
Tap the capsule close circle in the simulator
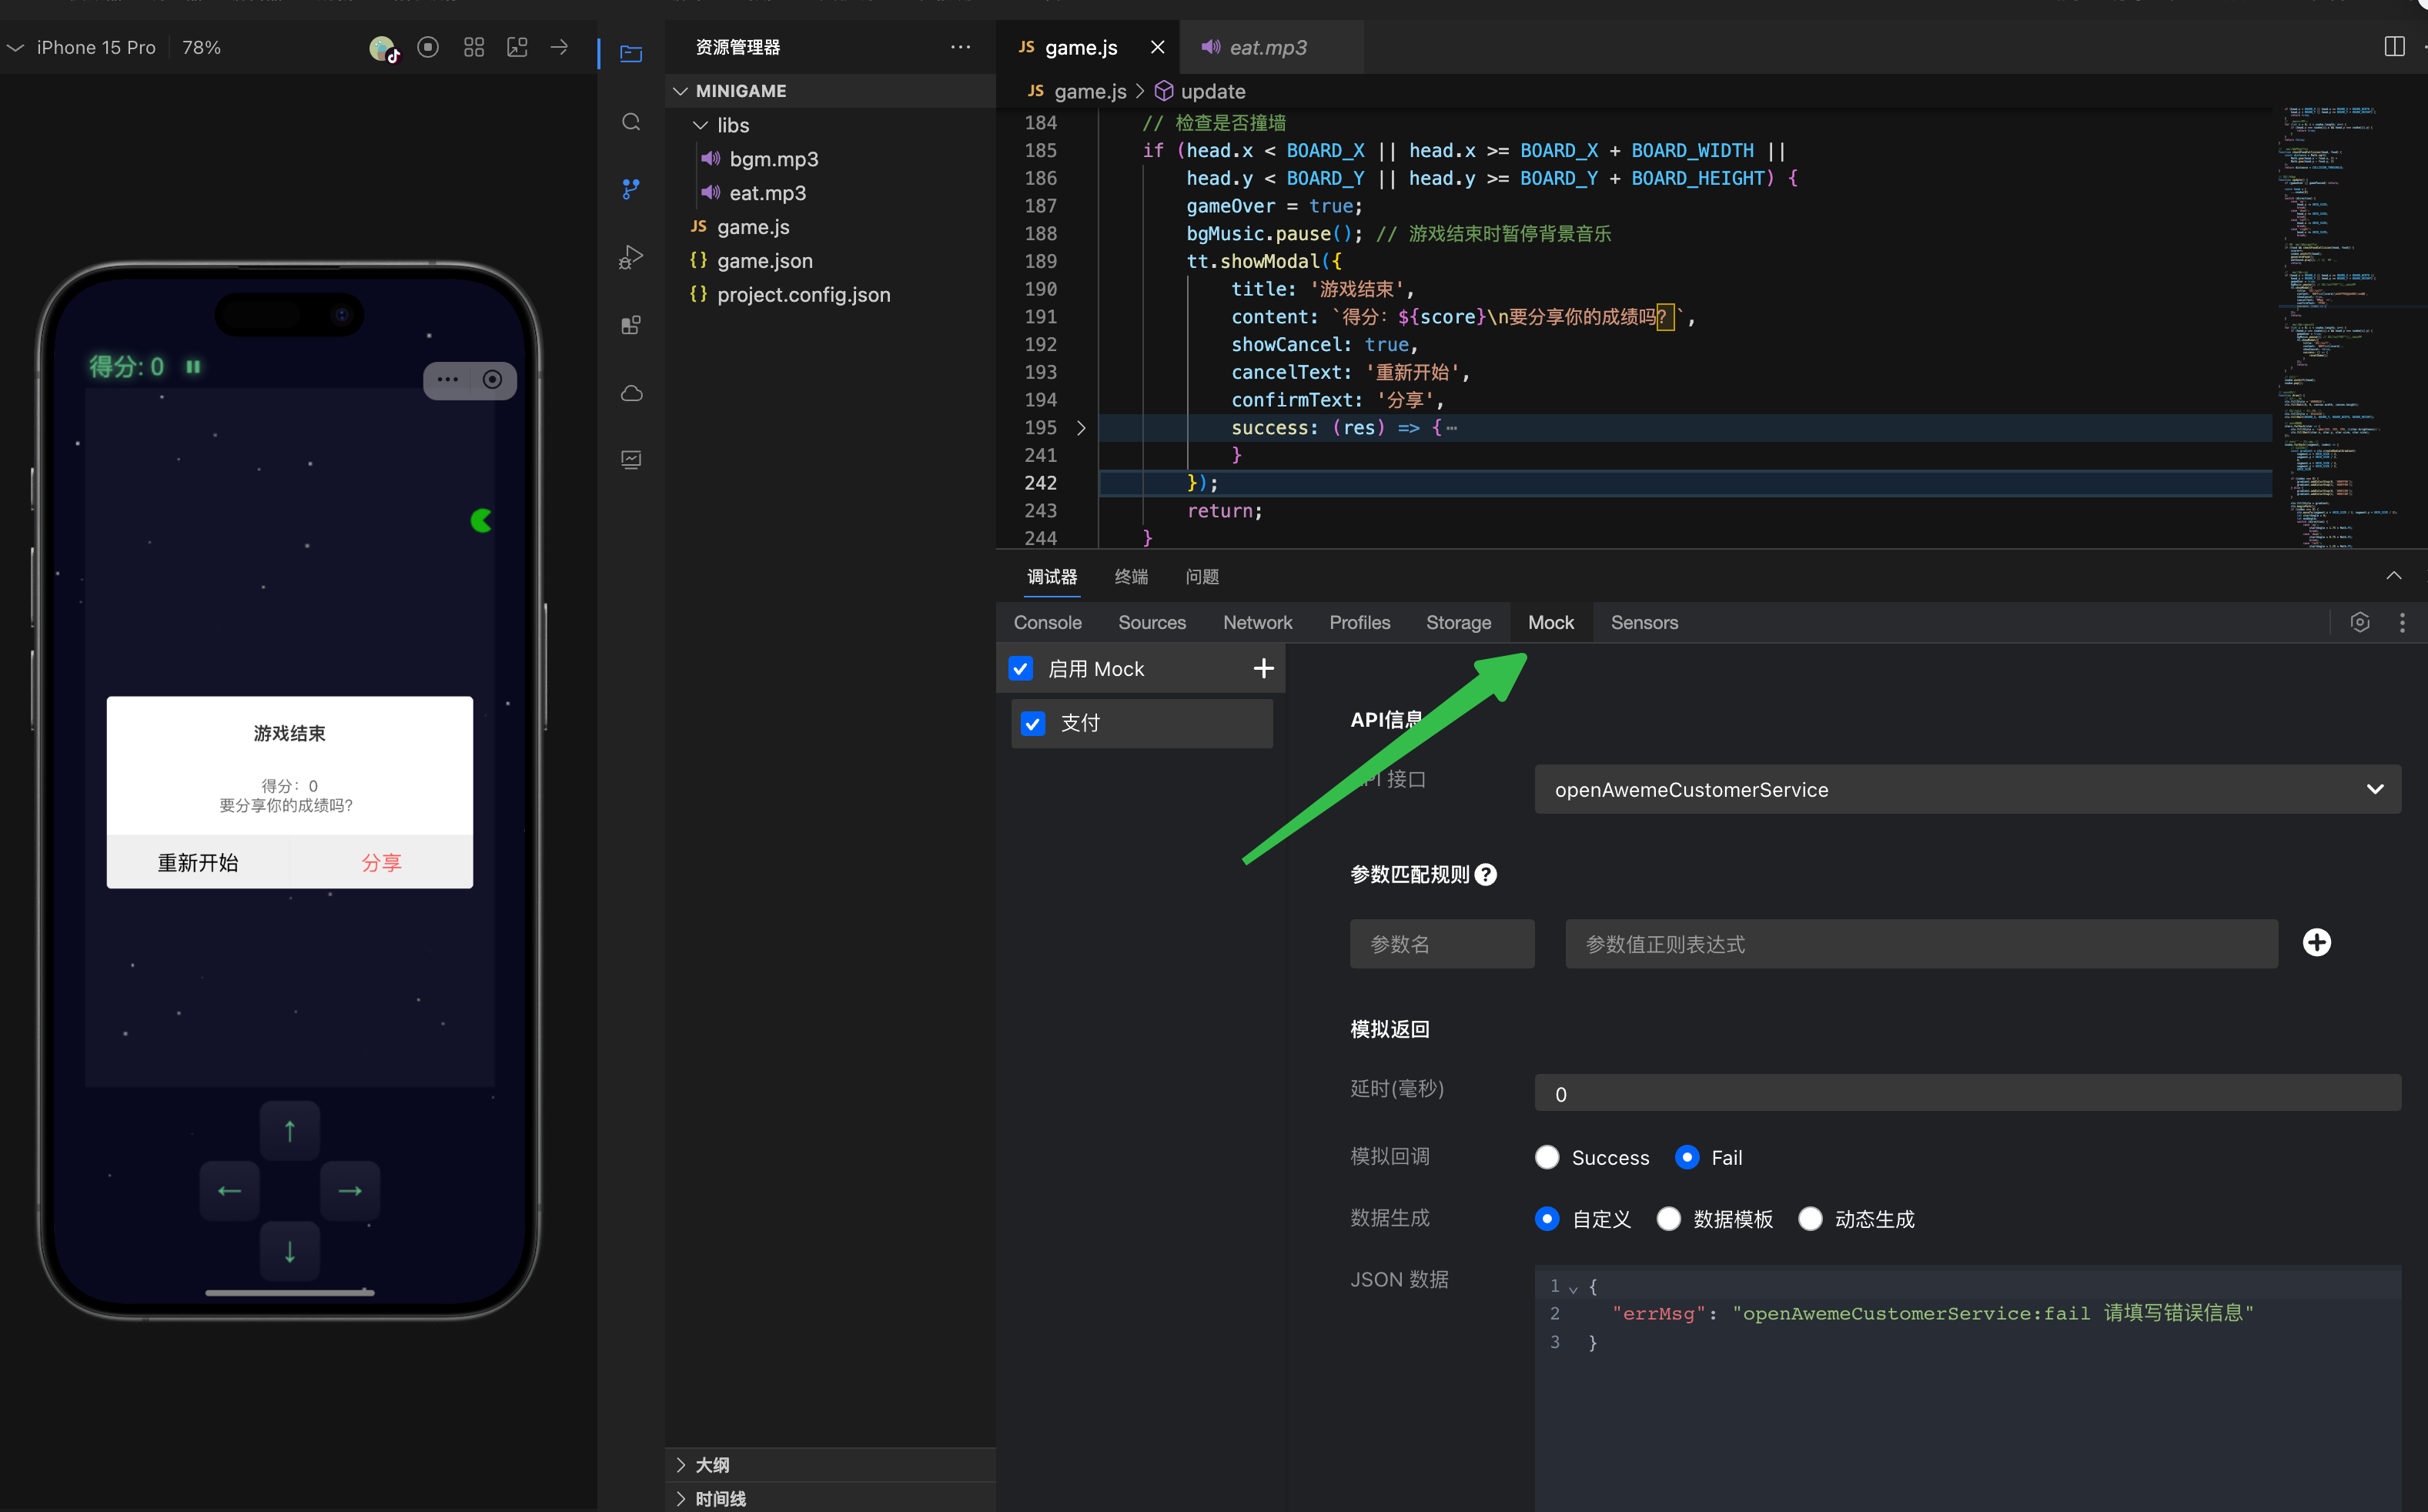pos(492,380)
